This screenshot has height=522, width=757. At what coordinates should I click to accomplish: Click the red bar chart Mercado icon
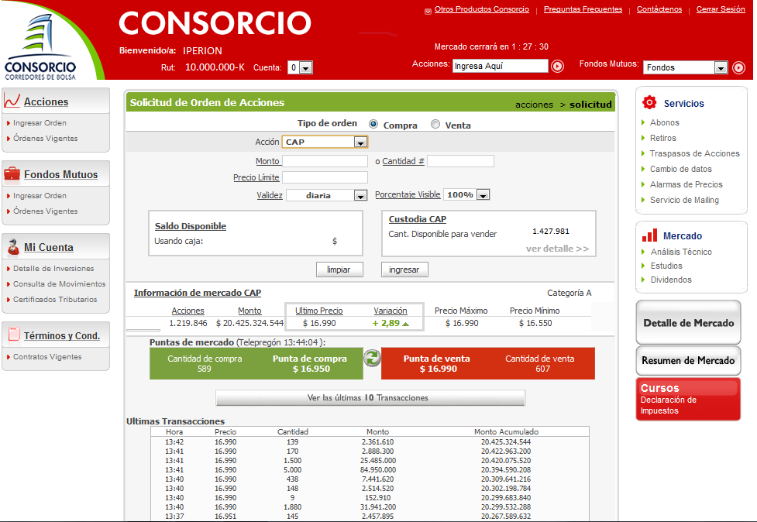point(649,235)
